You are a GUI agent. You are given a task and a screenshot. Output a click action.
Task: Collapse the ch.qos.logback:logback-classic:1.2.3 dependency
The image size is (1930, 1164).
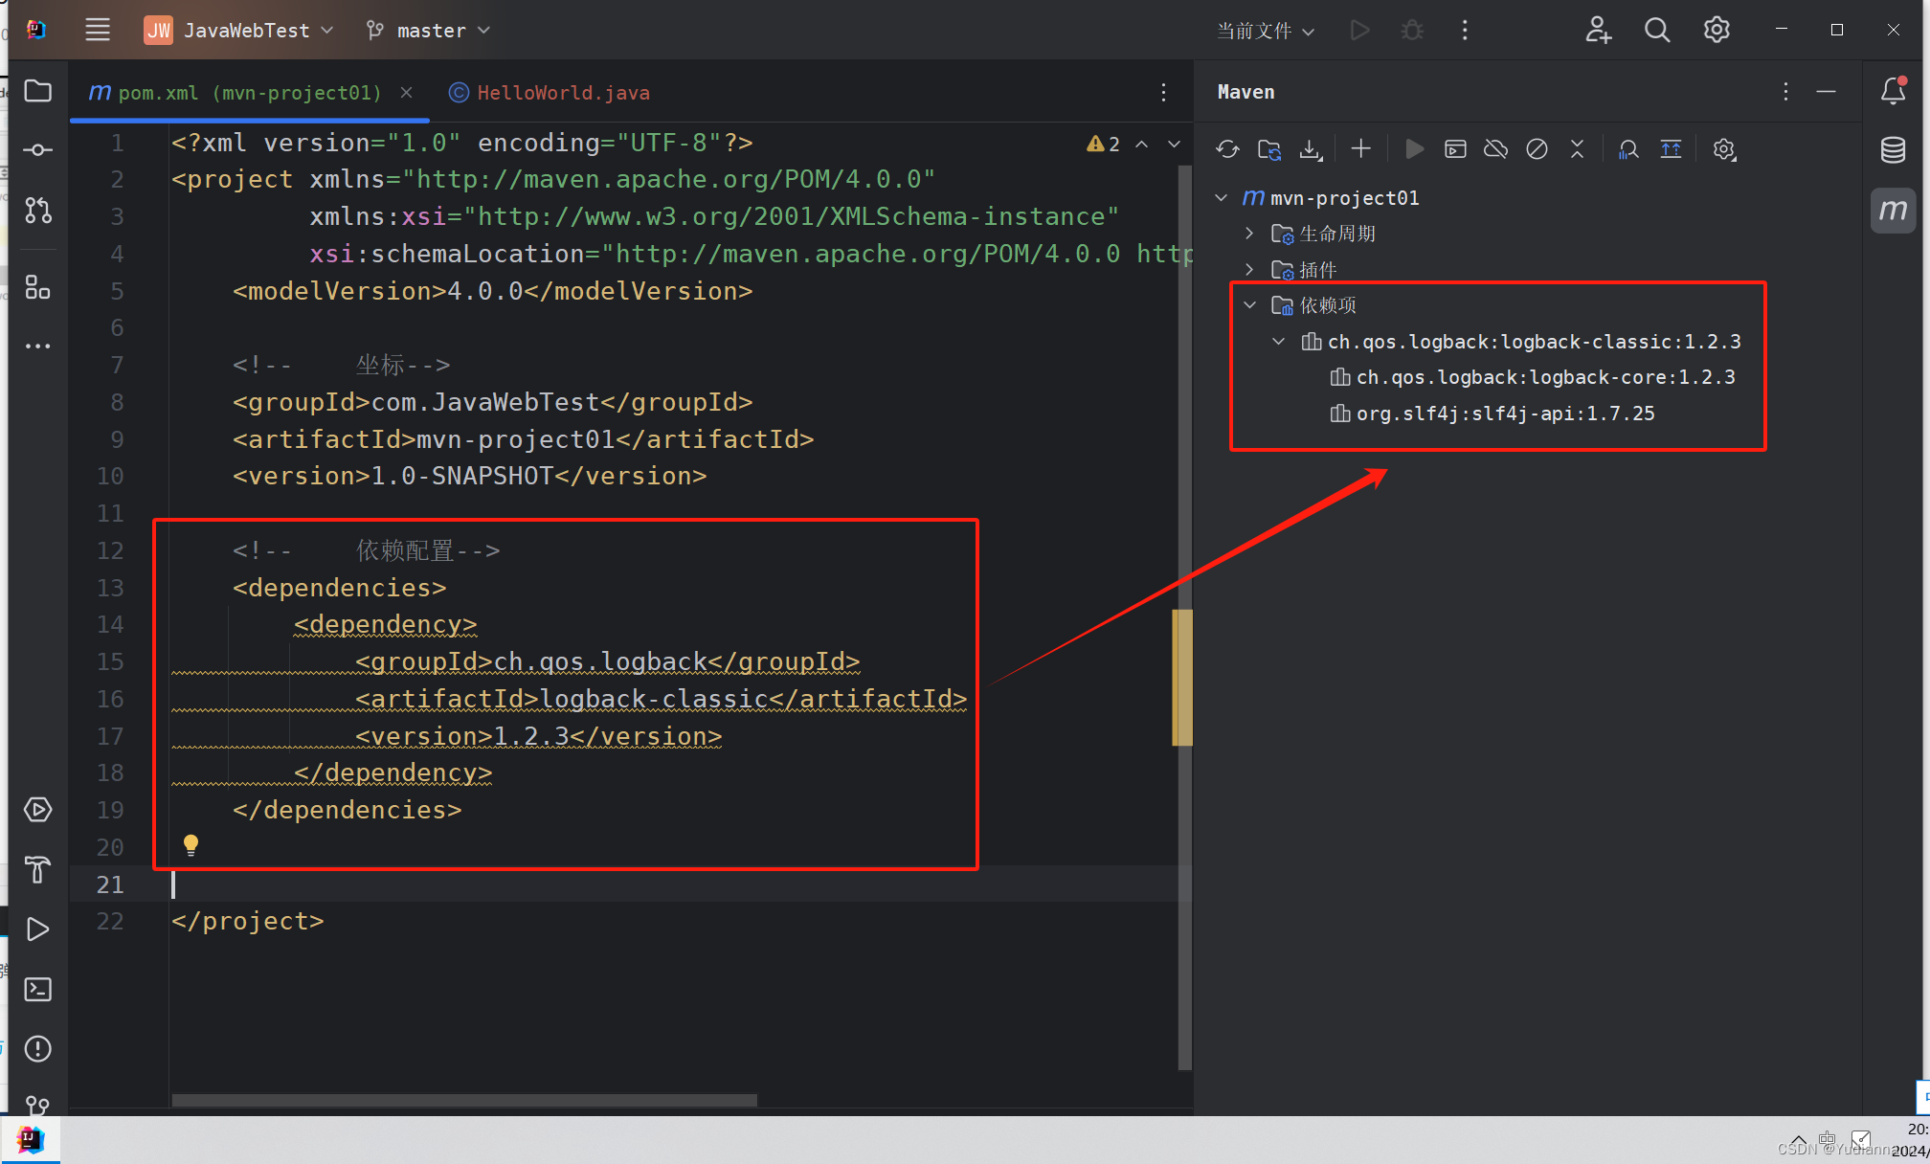tap(1278, 341)
